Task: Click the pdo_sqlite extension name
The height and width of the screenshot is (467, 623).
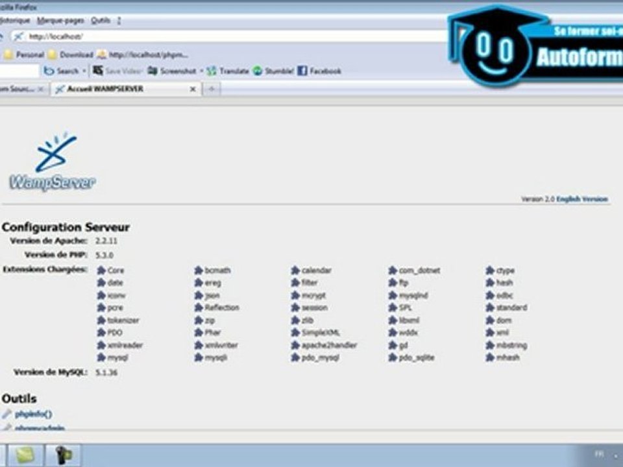Action: pos(417,358)
